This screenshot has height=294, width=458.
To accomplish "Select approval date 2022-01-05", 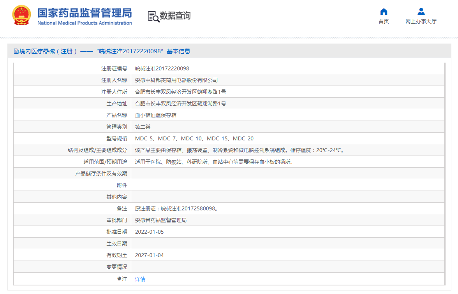I will tap(149, 232).
